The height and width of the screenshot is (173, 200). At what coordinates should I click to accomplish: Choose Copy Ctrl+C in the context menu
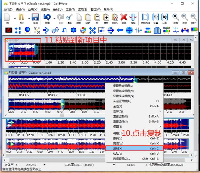point(134,149)
